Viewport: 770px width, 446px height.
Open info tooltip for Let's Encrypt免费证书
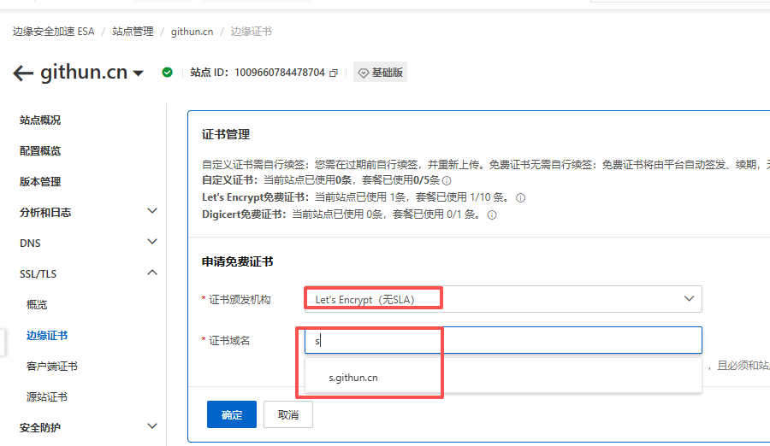click(520, 197)
